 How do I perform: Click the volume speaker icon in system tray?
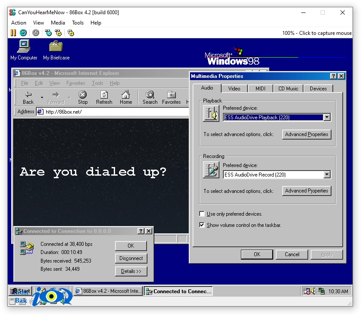click(x=313, y=291)
